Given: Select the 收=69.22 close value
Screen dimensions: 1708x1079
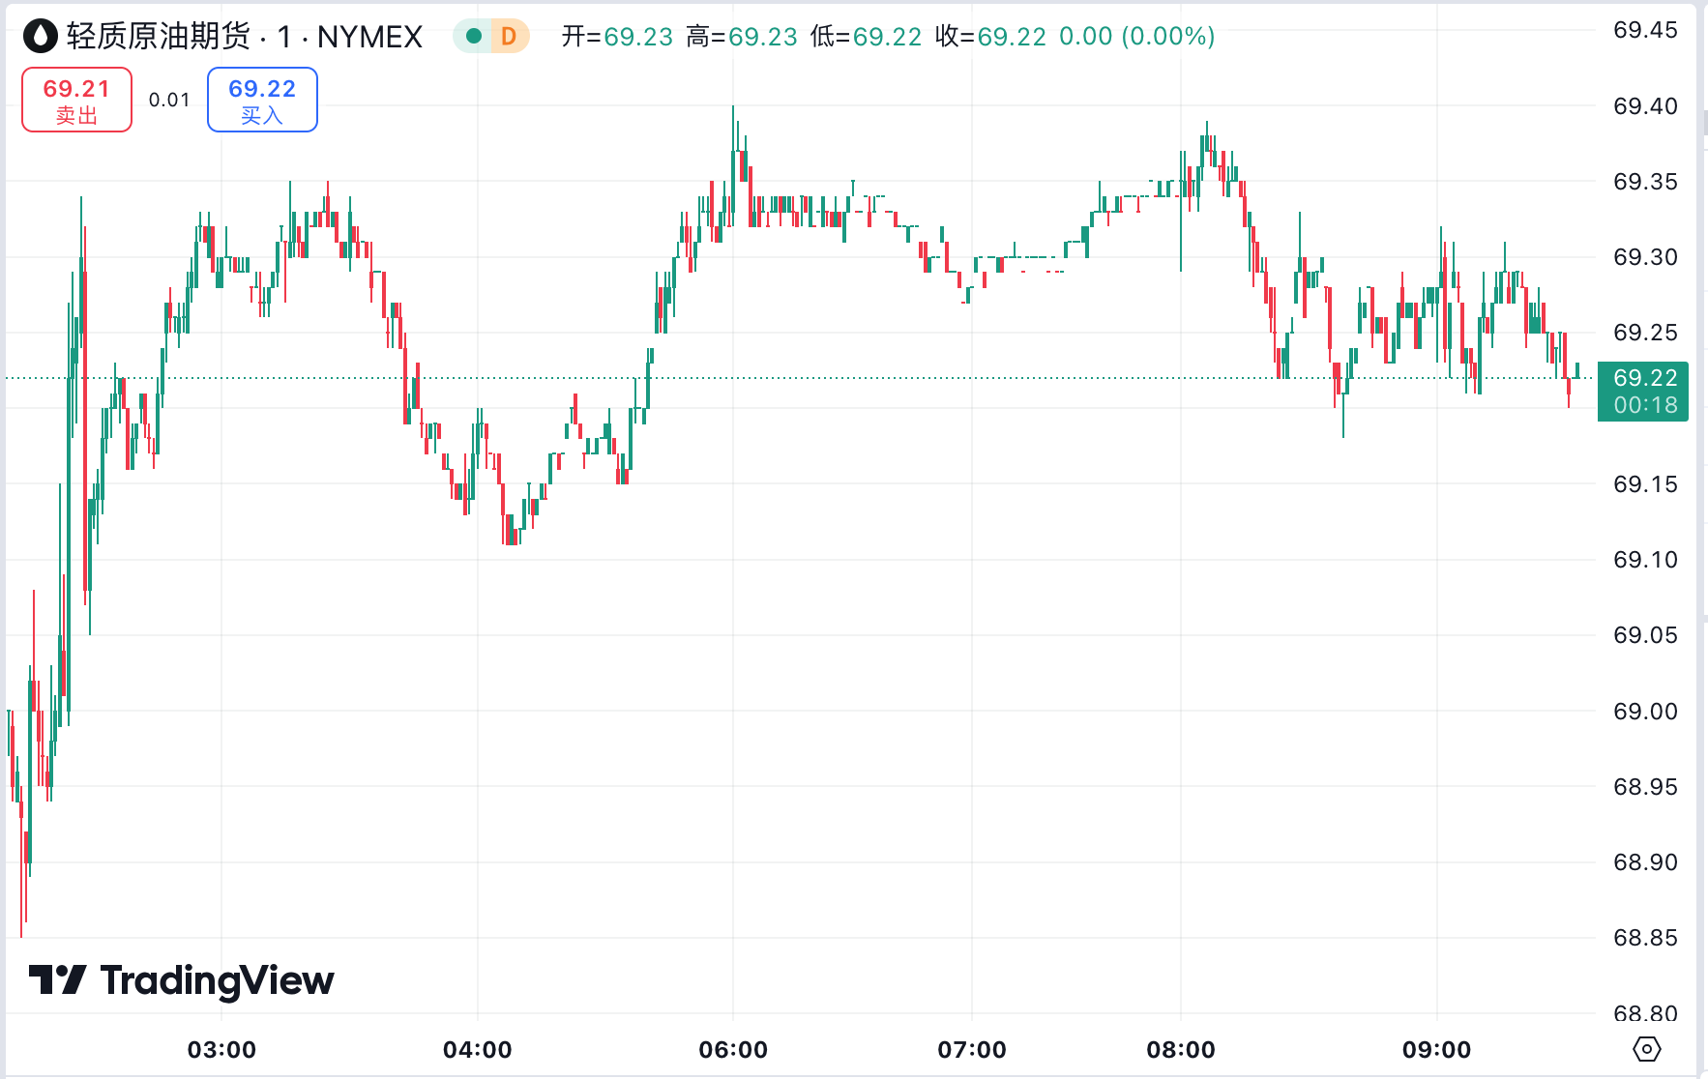Looking at the screenshot, I should (988, 35).
